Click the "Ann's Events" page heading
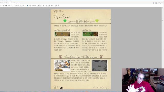Screen dimensions: 164x92 62,16
